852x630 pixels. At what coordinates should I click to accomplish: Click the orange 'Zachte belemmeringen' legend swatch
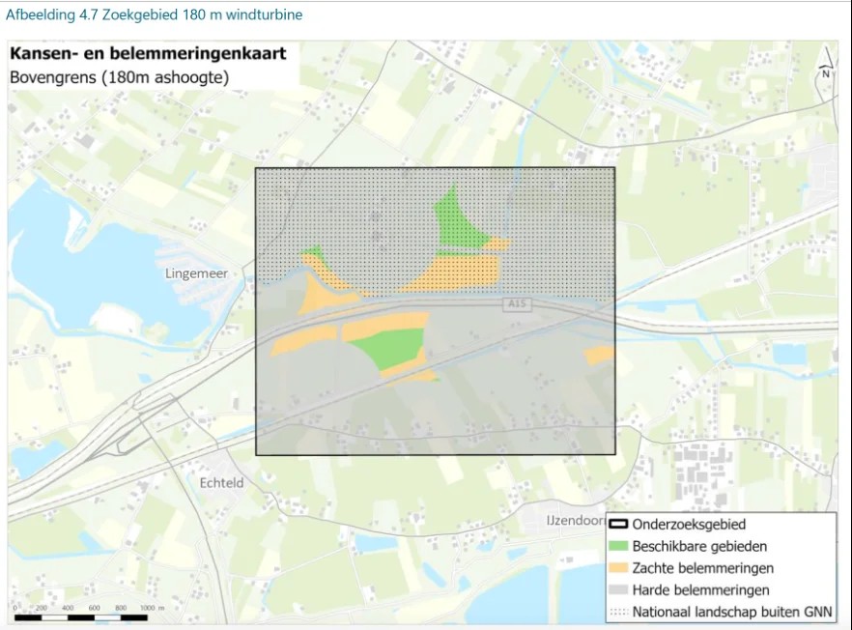pos(618,567)
